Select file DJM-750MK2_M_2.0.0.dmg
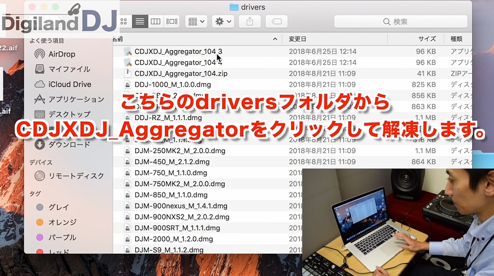This screenshot has width=494, height=276. point(179,183)
